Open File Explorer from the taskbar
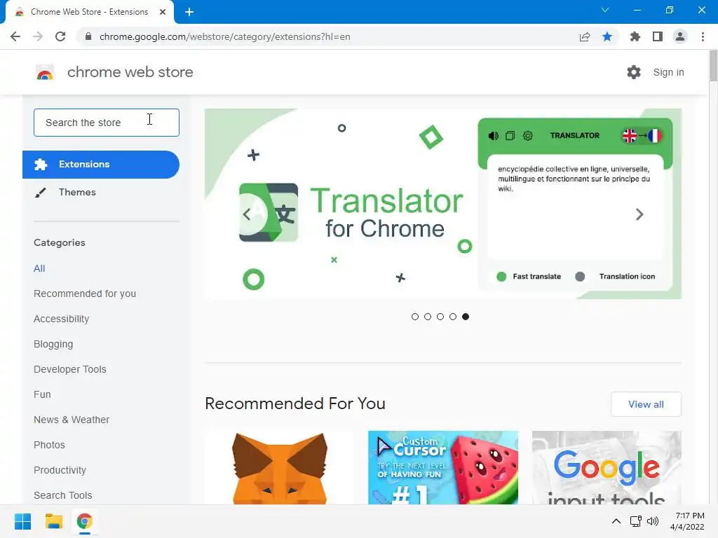 [53, 521]
